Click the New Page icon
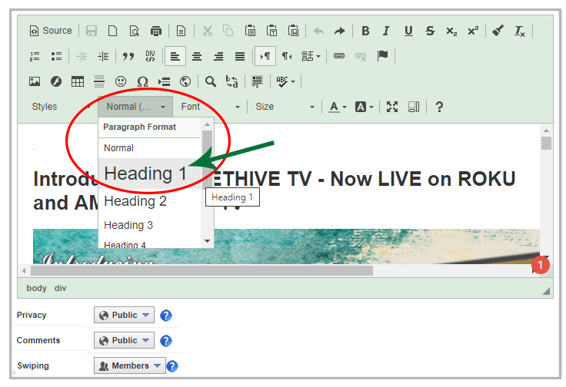566x387 pixels. click(x=112, y=31)
